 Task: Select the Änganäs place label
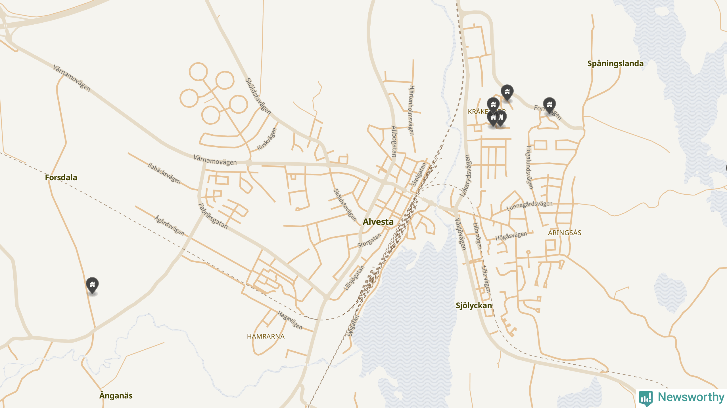[x=116, y=396]
